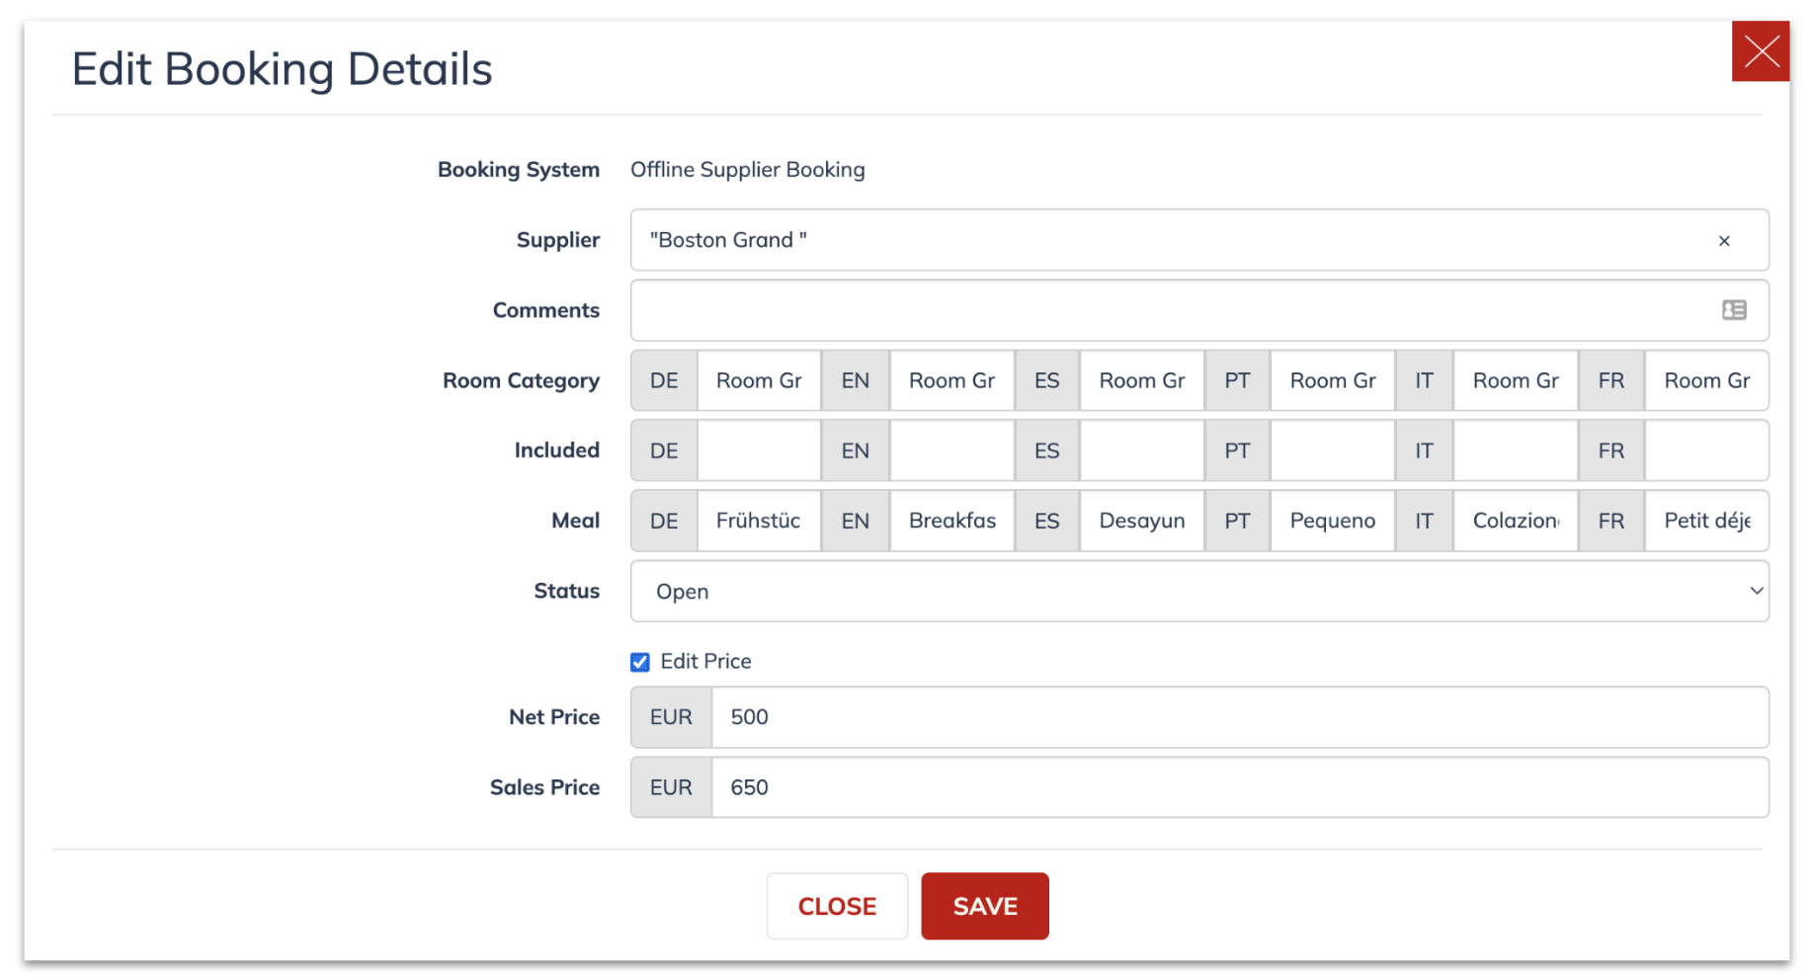Toggle the Edit Price checkbox
Image resolution: width=1814 pixels, height=980 pixels.
coord(640,662)
